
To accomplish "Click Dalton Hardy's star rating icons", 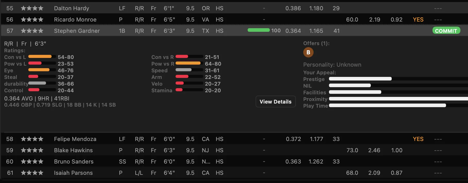I will coord(32,8).
